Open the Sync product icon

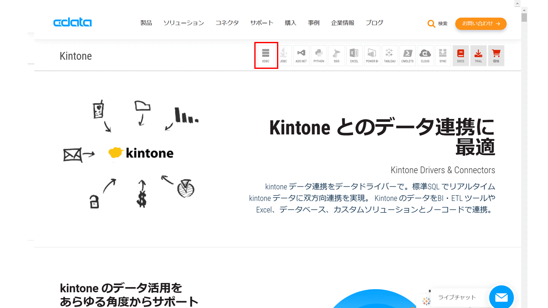click(x=443, y=56)
